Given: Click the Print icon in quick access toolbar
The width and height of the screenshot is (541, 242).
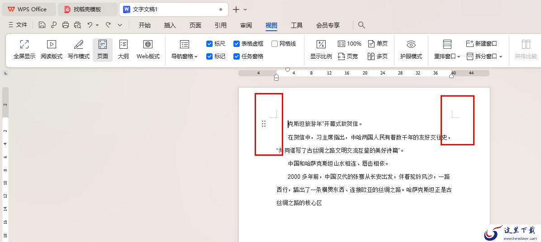Looking at the screenshot, I should [66, 25].
